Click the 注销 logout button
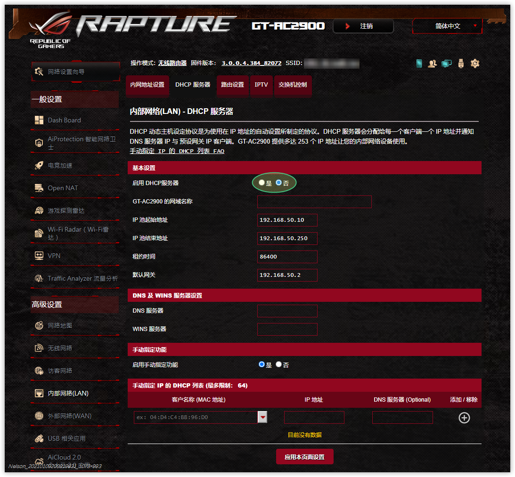The height and width of the screenshot is (477, 515). (363, 26)
